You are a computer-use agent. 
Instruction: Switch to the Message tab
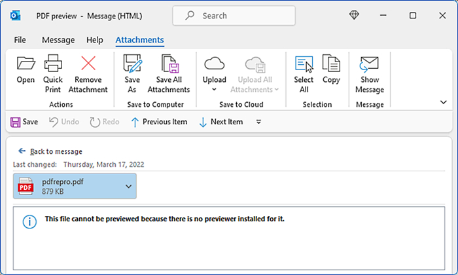[x=58, y=40]
